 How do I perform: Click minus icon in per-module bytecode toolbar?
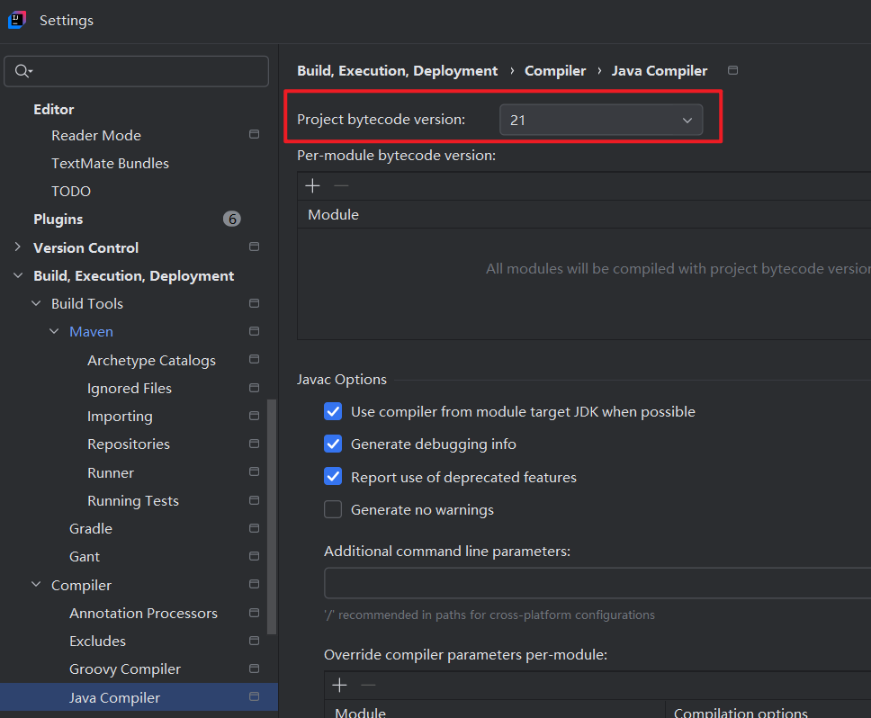pos(341,185)
